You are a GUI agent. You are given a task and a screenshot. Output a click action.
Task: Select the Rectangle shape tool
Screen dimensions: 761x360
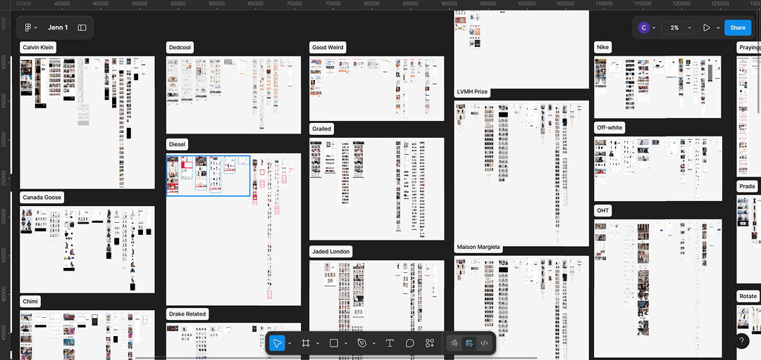pos(333,343)
